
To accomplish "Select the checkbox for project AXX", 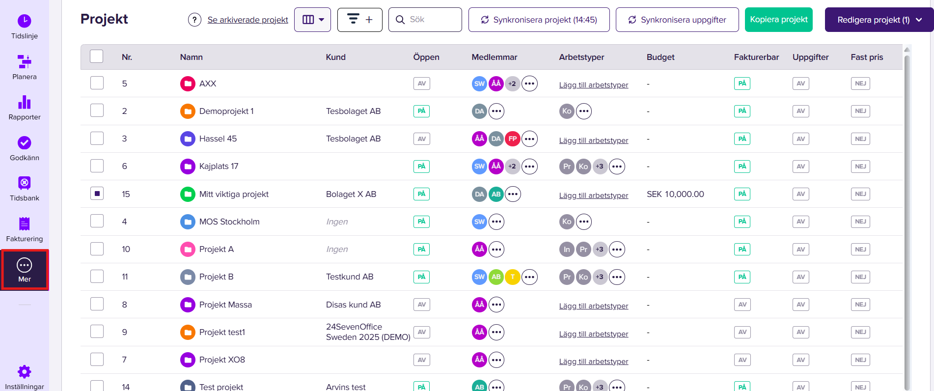I will tap(97, 83).
